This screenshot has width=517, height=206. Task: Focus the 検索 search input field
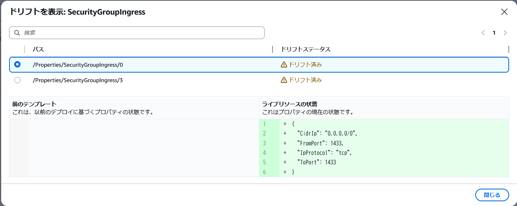142,33
